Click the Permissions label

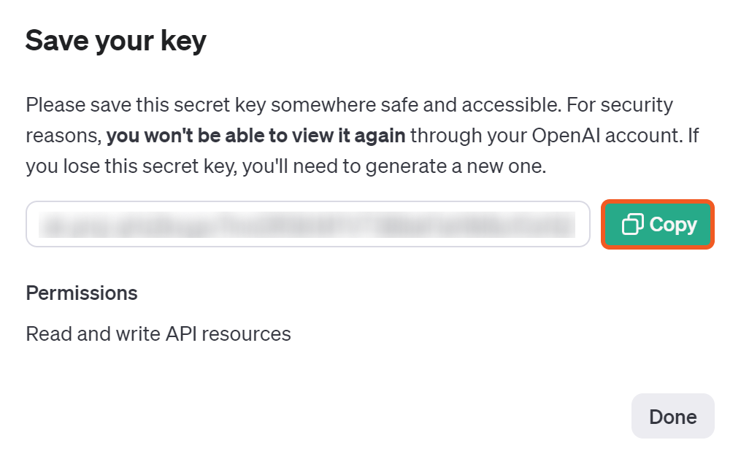[x=82, y=293]
